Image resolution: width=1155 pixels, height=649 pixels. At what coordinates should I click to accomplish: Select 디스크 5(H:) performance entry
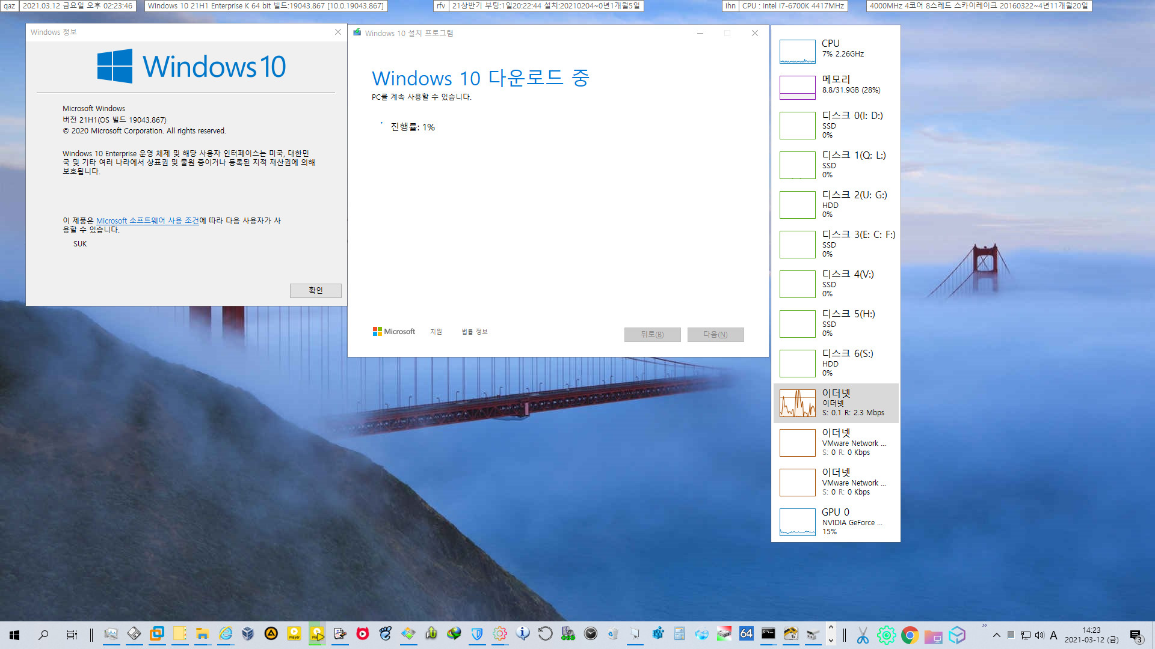[836, 323]
